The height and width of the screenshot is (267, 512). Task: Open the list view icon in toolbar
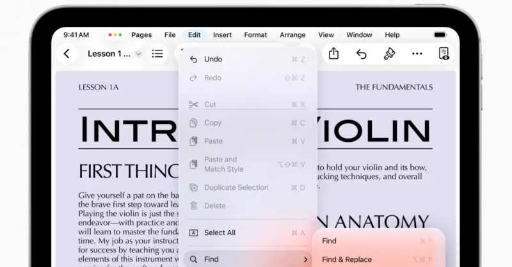point(157,54)
